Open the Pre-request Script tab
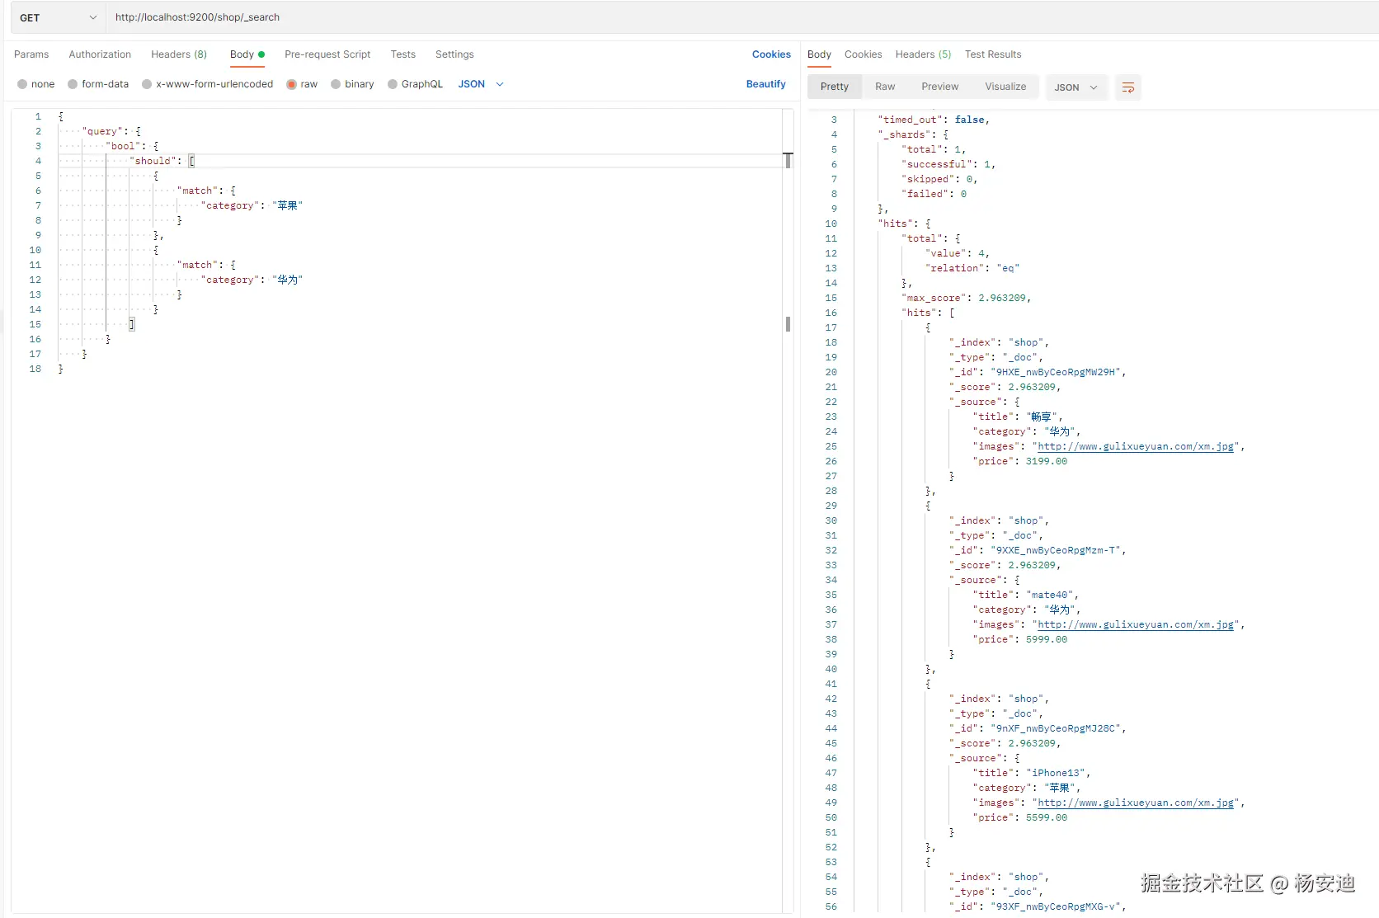Image resolution: width=1379 pixels, height=918 pixels. (327, 54)
